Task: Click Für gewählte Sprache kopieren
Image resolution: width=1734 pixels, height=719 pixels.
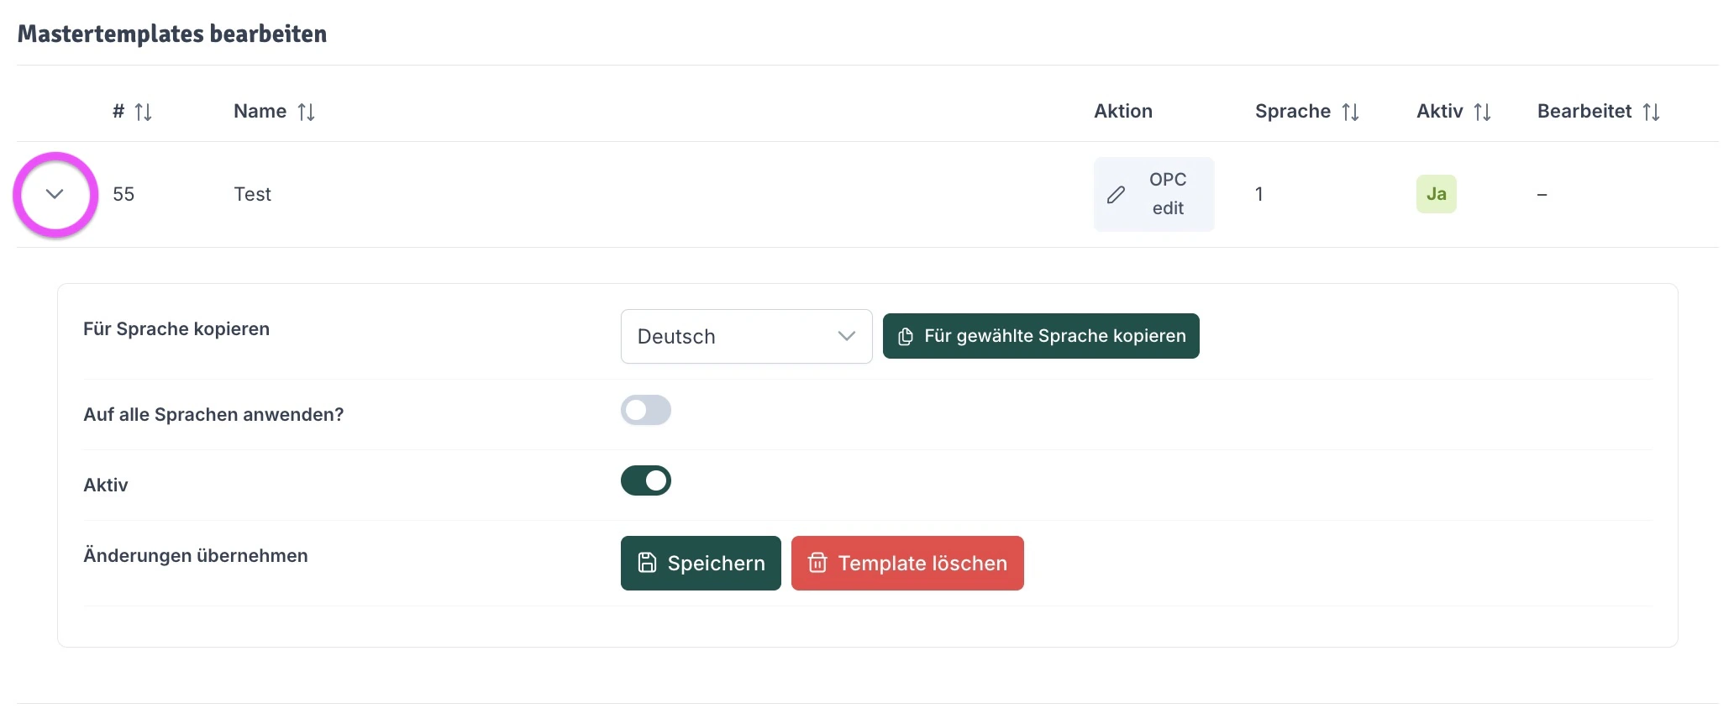Action: coord(1041,336)
